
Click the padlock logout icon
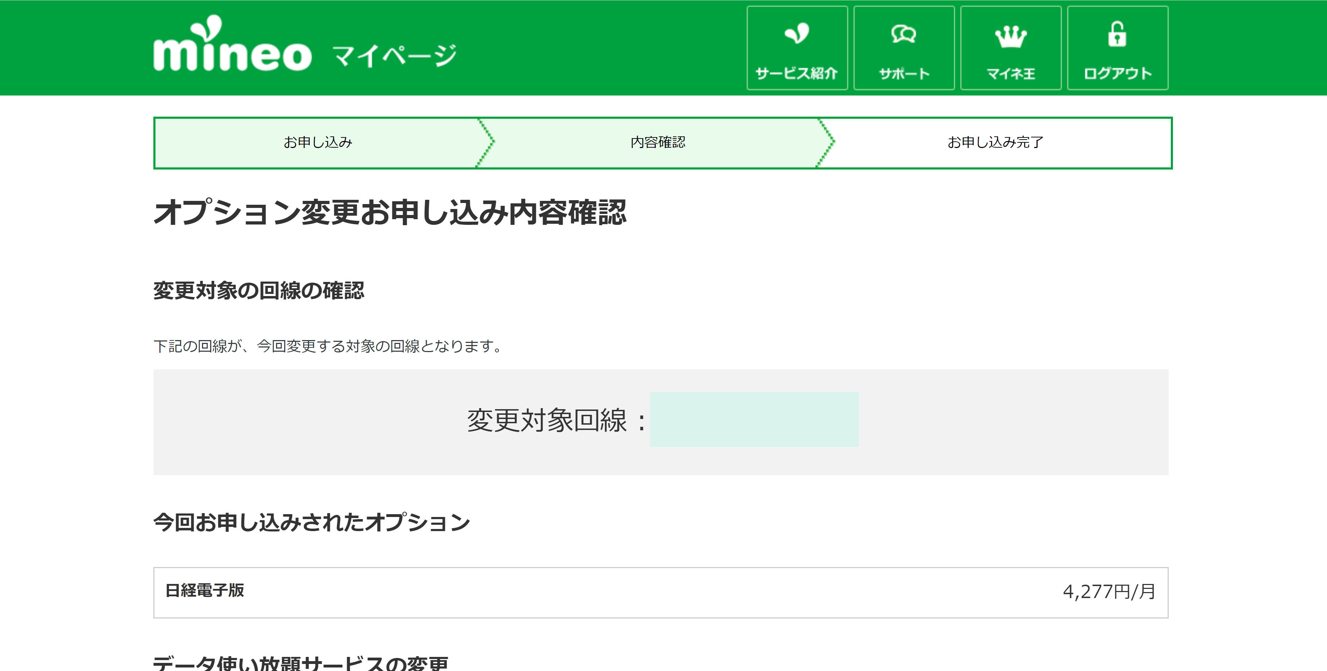[x=1117, y=35]
